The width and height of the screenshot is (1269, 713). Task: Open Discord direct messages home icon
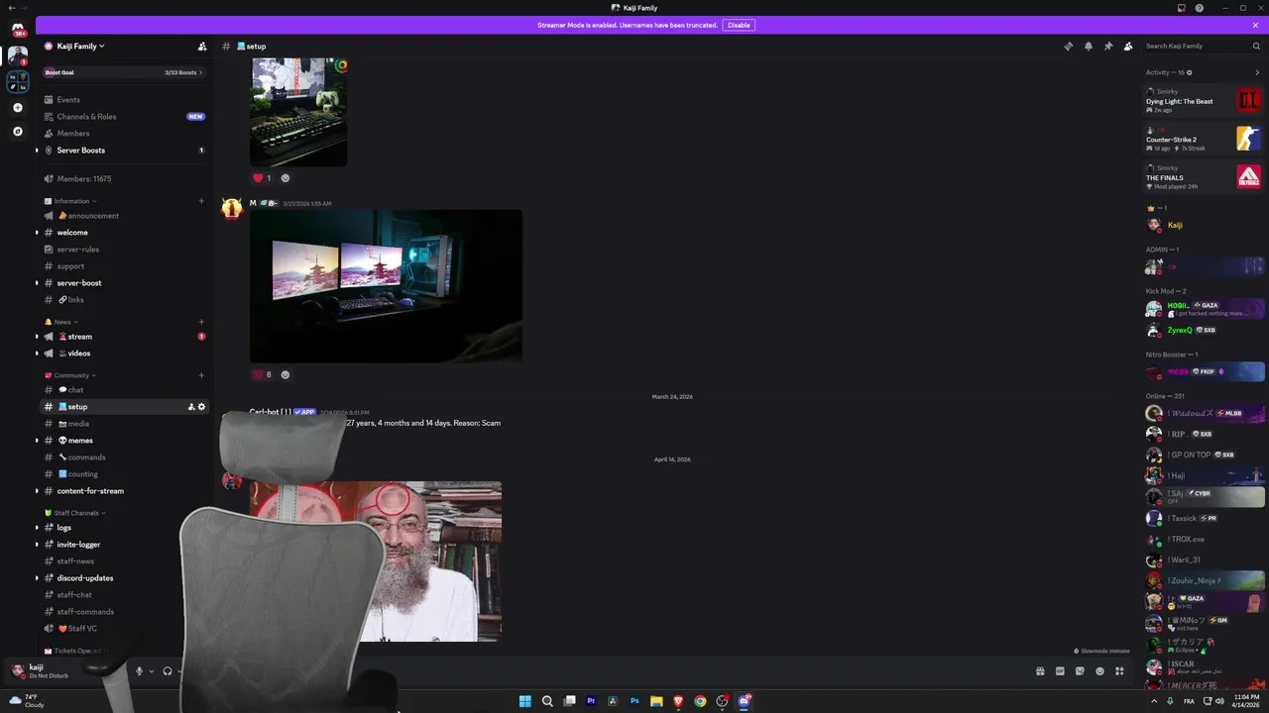point(18,30)
